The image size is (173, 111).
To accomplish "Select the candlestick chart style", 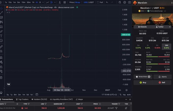I will pyautogui.click(x=52, y=2).
